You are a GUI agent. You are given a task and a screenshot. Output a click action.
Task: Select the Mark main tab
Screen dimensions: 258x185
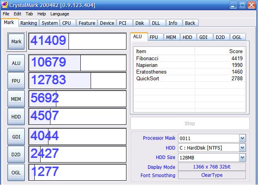click(x=9, y=22)
